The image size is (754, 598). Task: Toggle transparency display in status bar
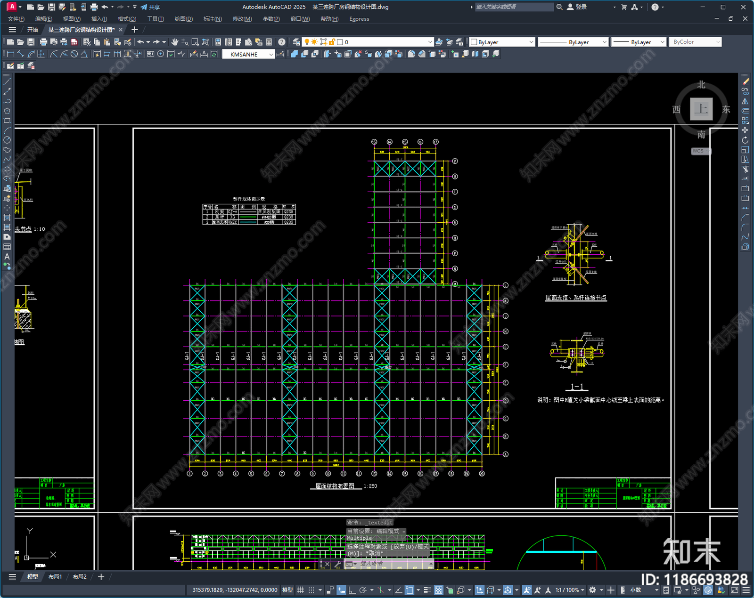438,590
